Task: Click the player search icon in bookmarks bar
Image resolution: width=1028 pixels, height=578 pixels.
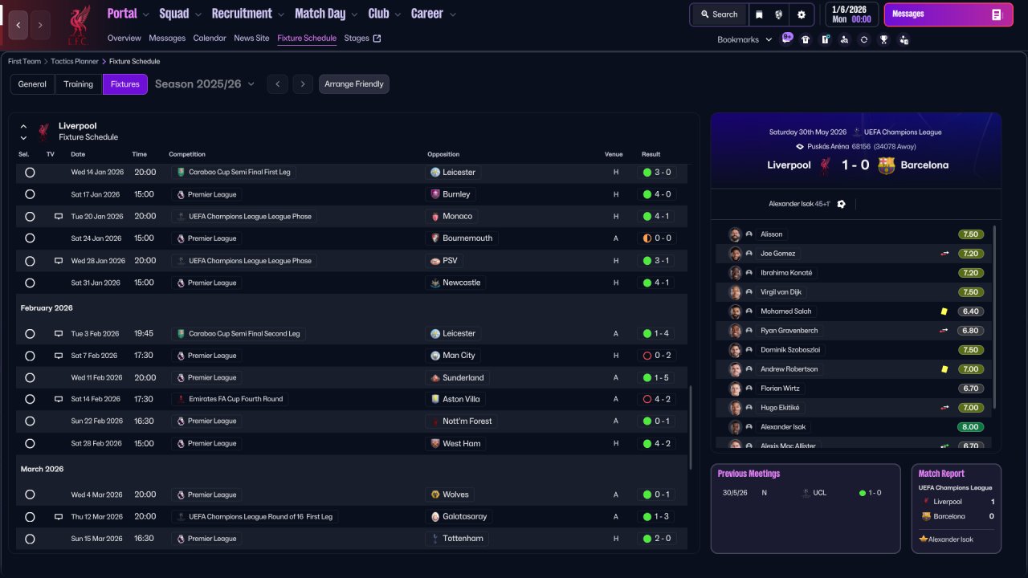Action: click(844, 39)
